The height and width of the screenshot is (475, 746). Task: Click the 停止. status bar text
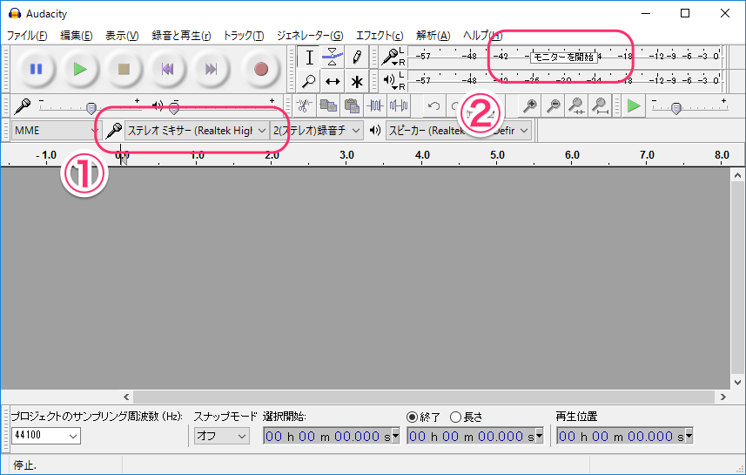coord(24,465)
